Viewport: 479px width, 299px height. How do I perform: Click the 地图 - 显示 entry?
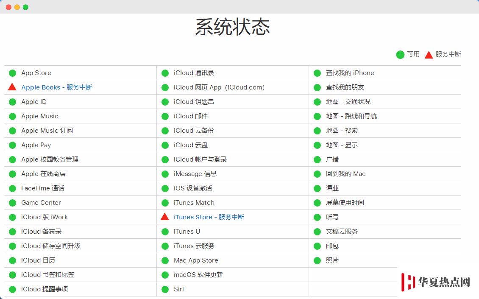click(342, 145)
